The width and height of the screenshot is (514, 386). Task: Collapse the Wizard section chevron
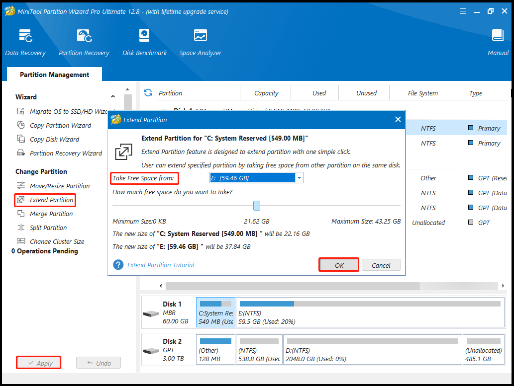tap(113, 97)
